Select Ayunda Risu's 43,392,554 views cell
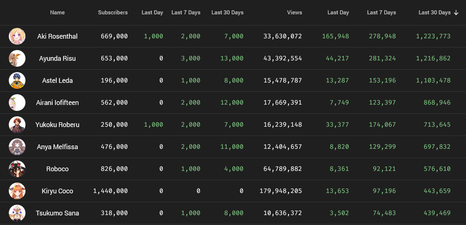Image resolution: width=466 pixels, height=225 pixels. (283, 58)
